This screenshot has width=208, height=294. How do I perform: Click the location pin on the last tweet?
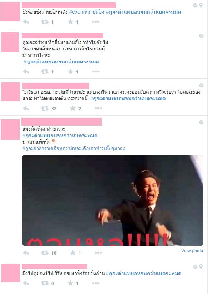[201, 266]
